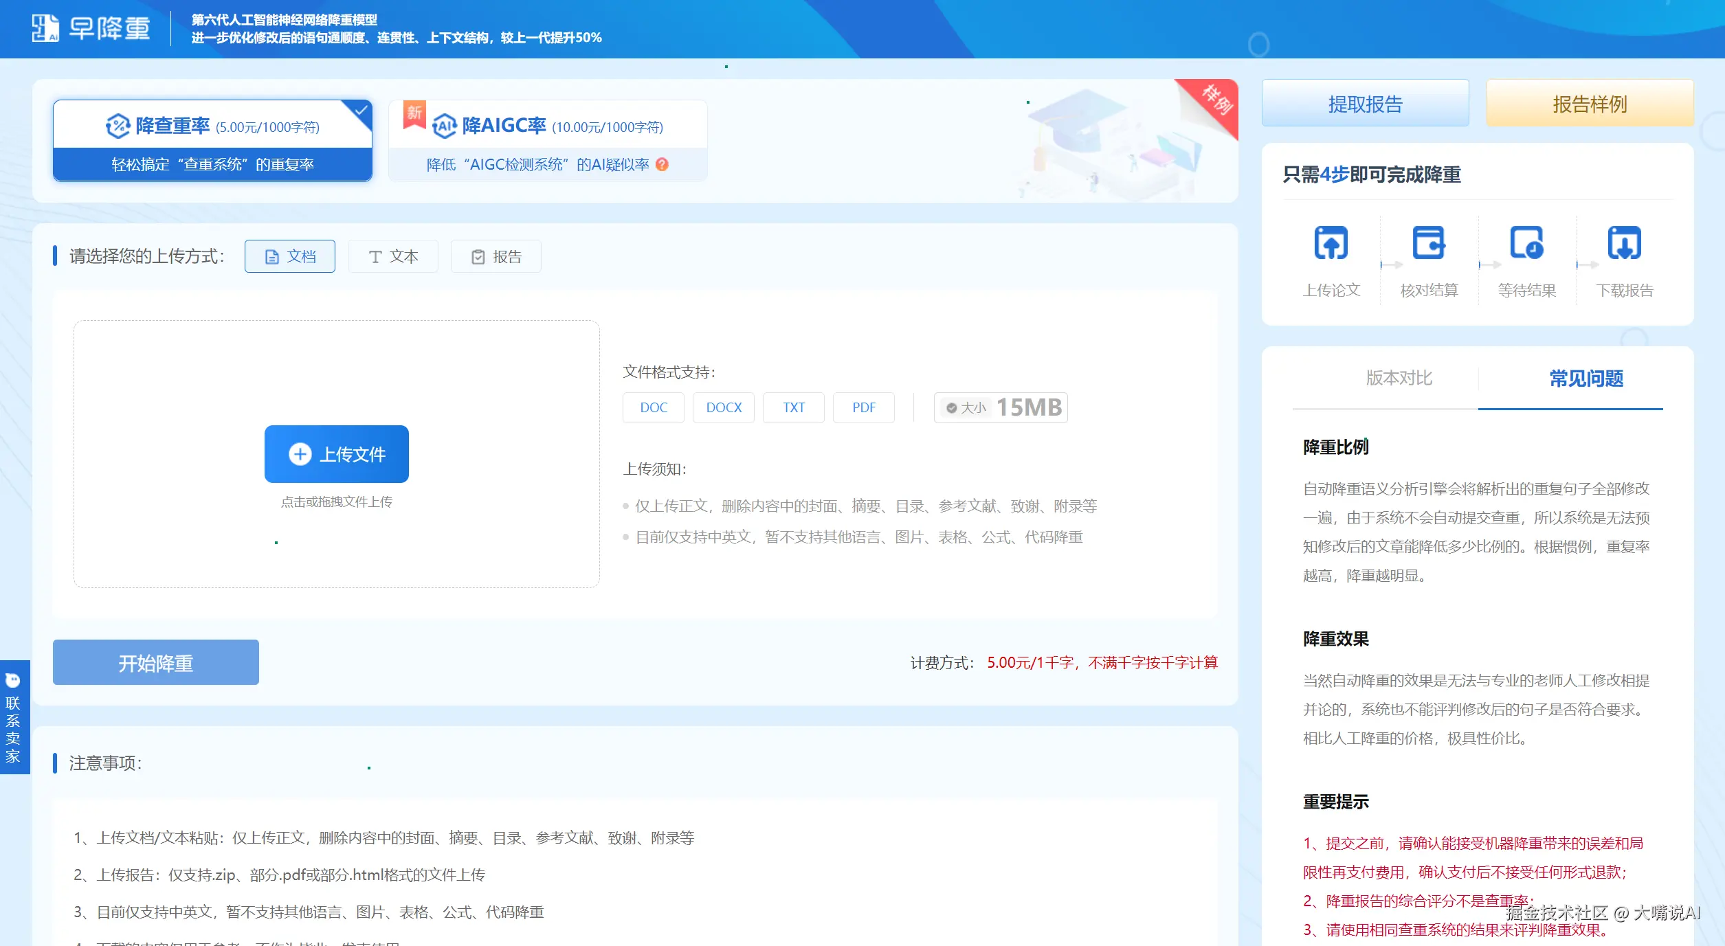
Task: Click the 上传论文 step icon
Action: 1331,243
